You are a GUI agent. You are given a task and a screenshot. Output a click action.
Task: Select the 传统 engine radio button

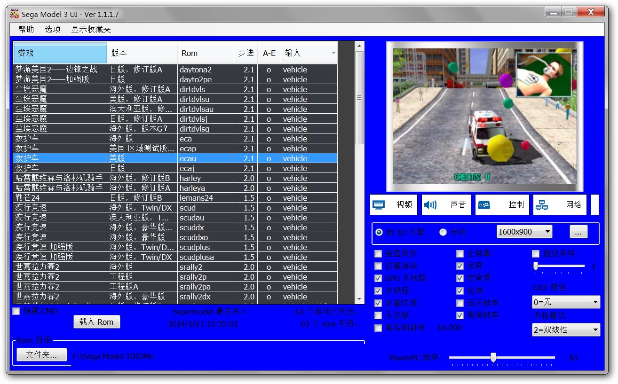pyautogui.click(x=443, y=232)
